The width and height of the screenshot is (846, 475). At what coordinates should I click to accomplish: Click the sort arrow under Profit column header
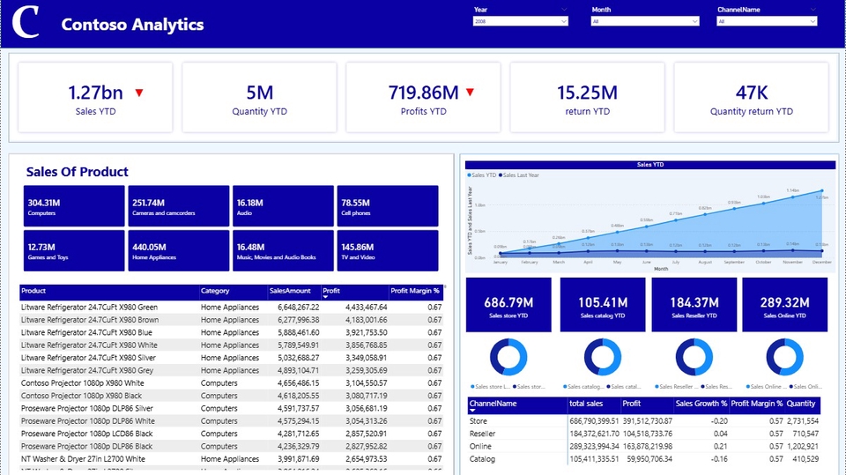tap(326, 298)
